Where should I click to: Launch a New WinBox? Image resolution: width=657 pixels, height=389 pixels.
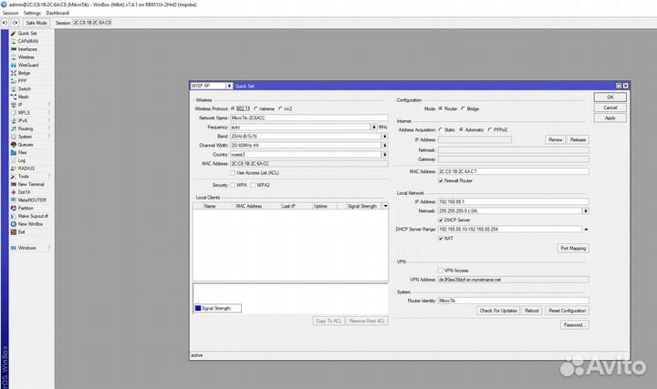[x=30, y=224]
